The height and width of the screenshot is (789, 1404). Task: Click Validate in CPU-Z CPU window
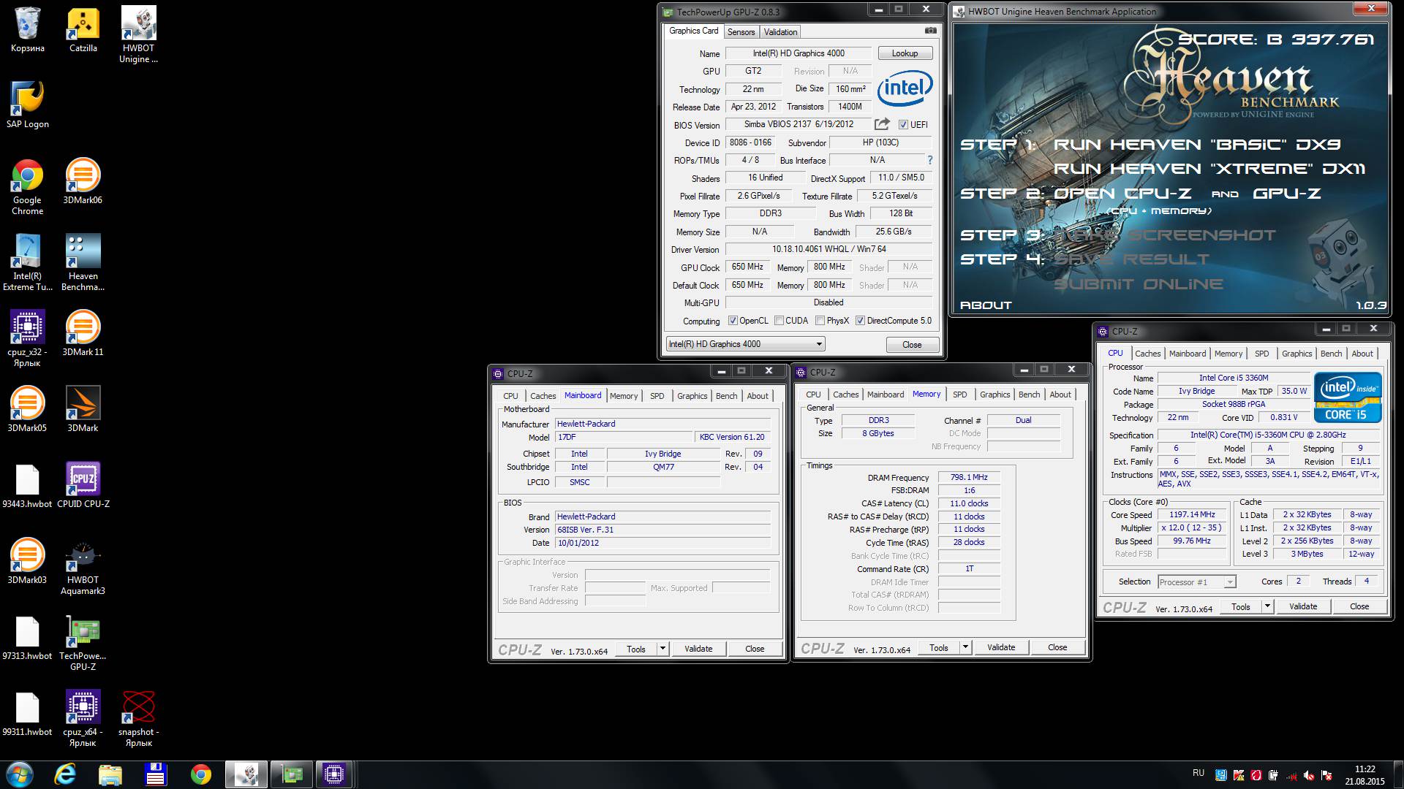[x=1303, y=606]
